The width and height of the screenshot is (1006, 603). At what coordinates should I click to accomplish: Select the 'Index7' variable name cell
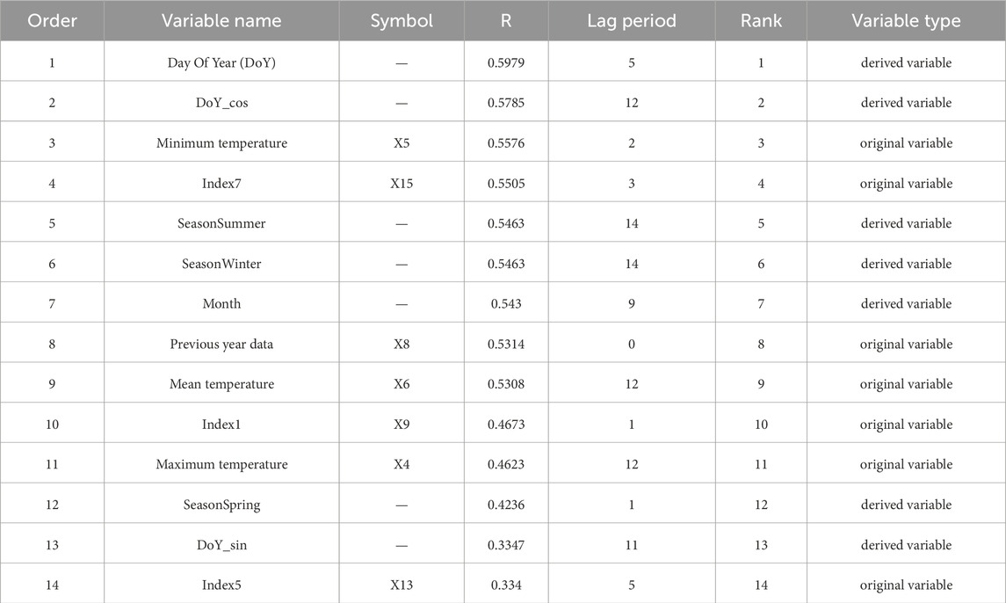coord(221,184)
